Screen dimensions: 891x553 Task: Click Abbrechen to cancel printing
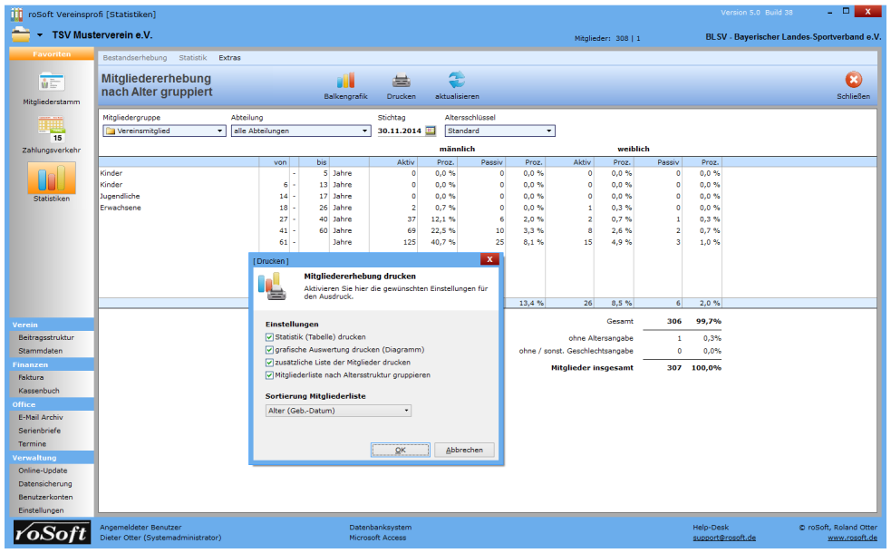pos(465,450)
